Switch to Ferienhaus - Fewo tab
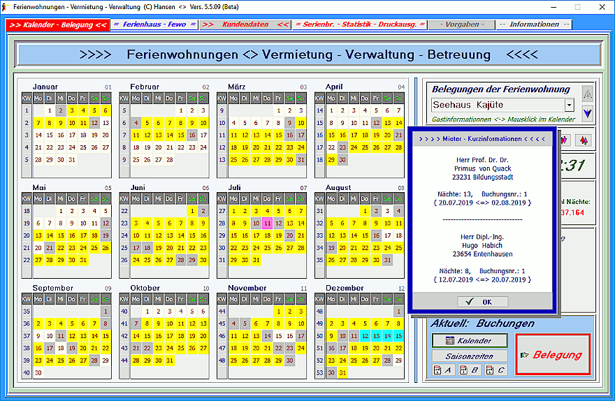The image size is (615, 401). tap(154, 24)
